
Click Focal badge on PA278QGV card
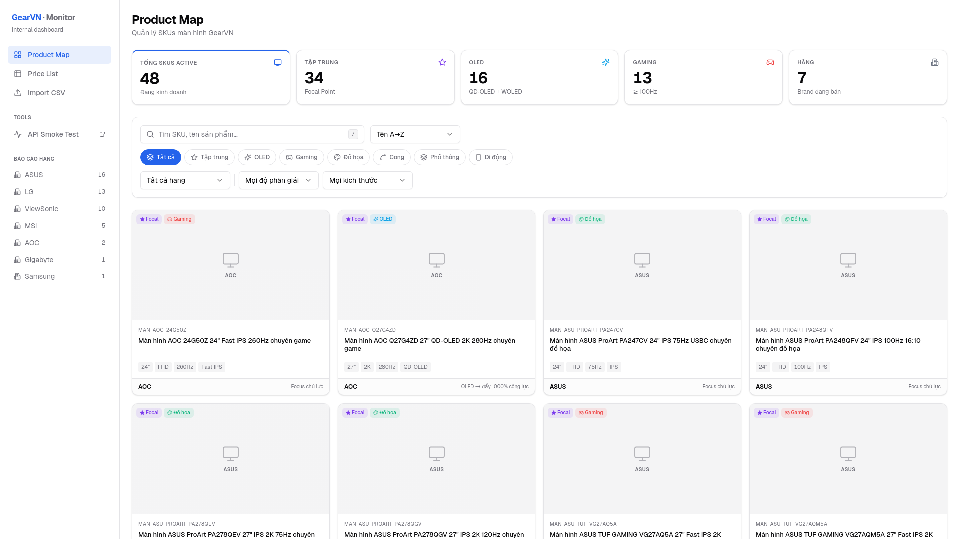point(355,412)
